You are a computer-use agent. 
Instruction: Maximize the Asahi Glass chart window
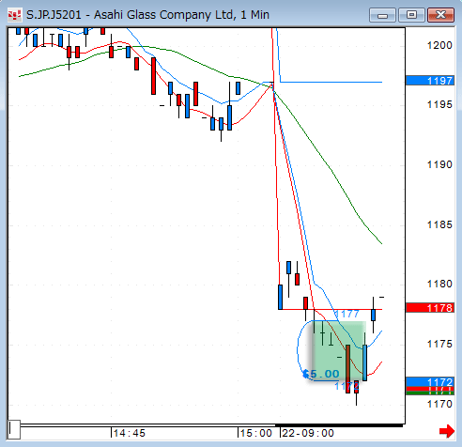point(411,15)
